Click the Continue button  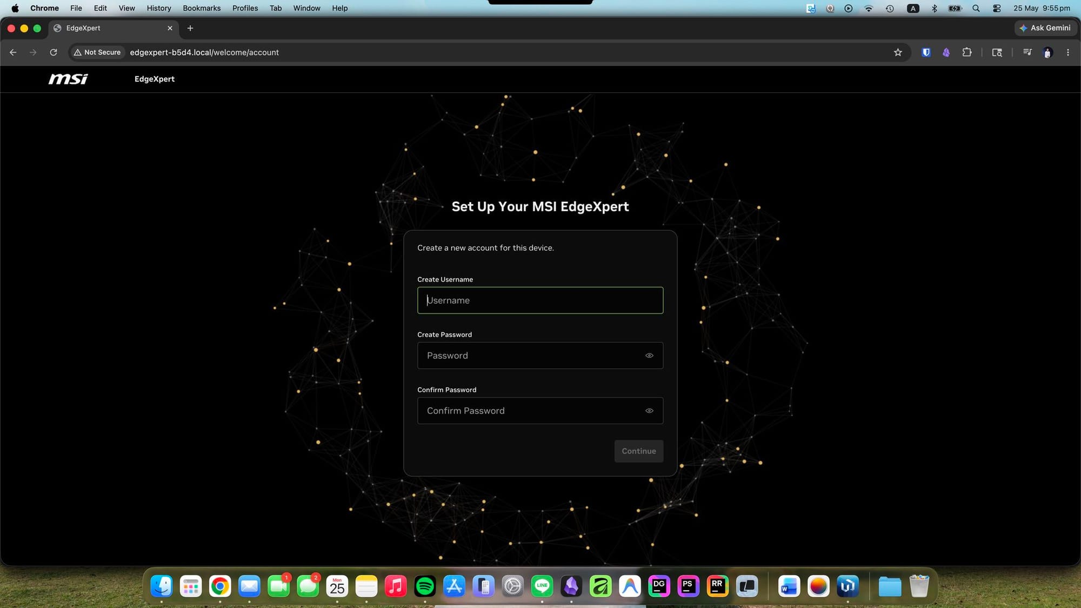pyautogui.click(x=638, y=451)
